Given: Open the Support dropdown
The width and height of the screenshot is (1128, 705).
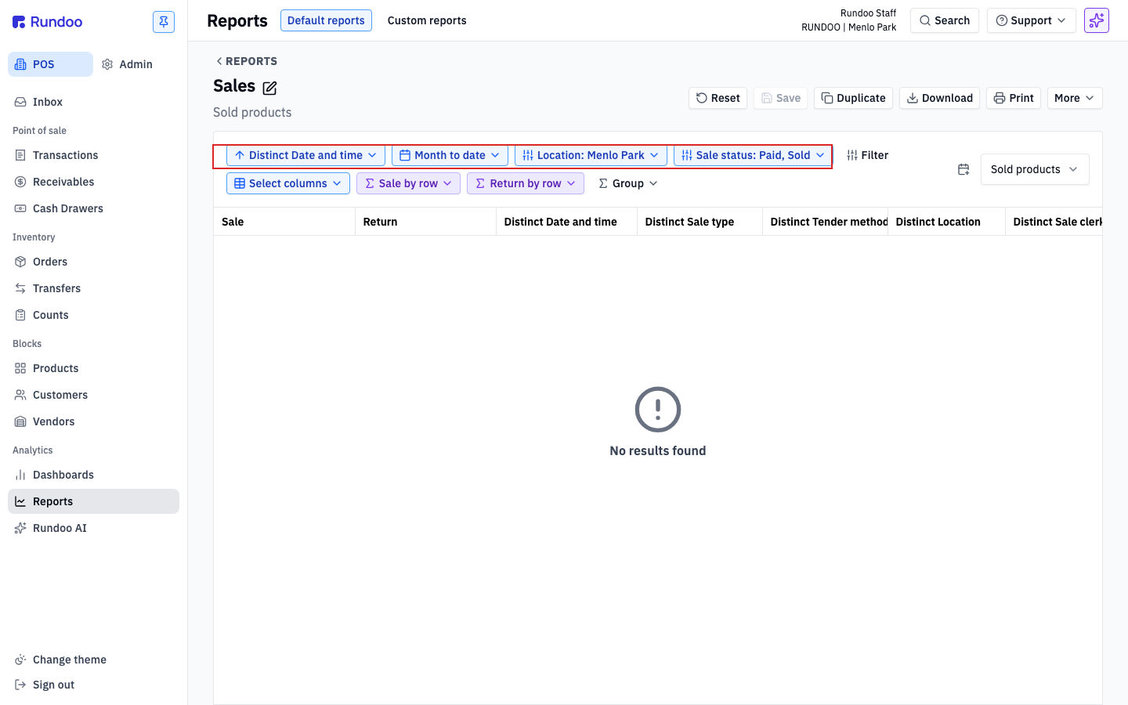Looking at the screenshot, I should (1032, 20).
